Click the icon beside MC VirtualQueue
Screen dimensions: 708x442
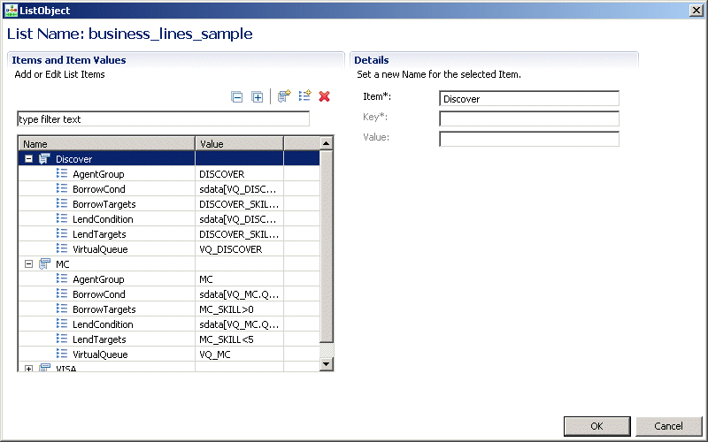pos(62,354)
